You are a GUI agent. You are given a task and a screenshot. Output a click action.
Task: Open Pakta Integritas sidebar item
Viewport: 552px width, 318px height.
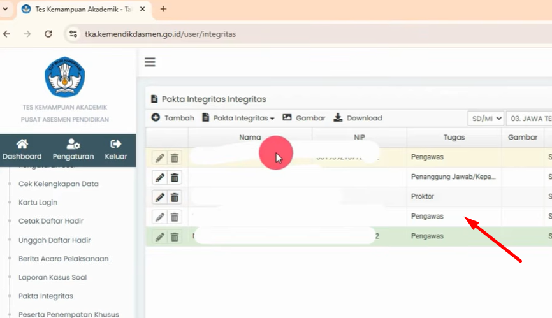pos(46,296)
